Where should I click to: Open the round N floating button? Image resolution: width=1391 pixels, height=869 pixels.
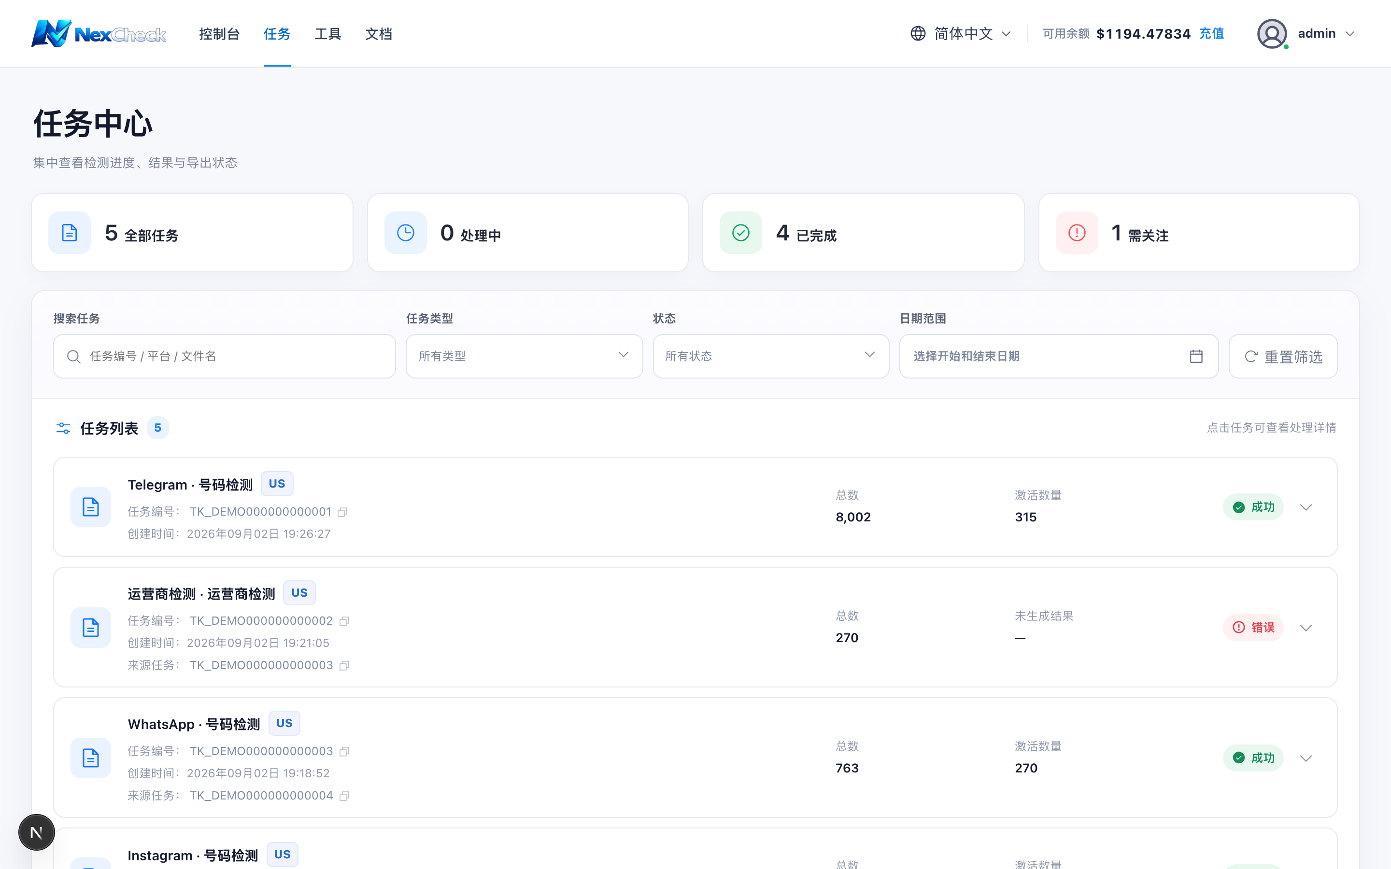click(x=36, y=832)
